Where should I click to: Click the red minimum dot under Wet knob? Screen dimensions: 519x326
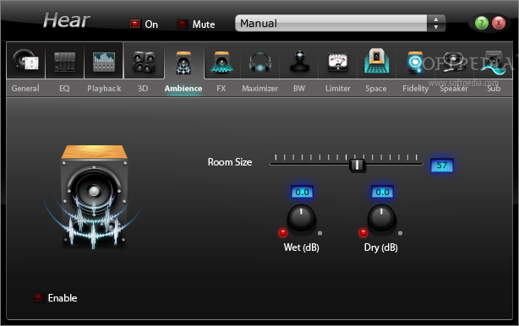point(283,233)
